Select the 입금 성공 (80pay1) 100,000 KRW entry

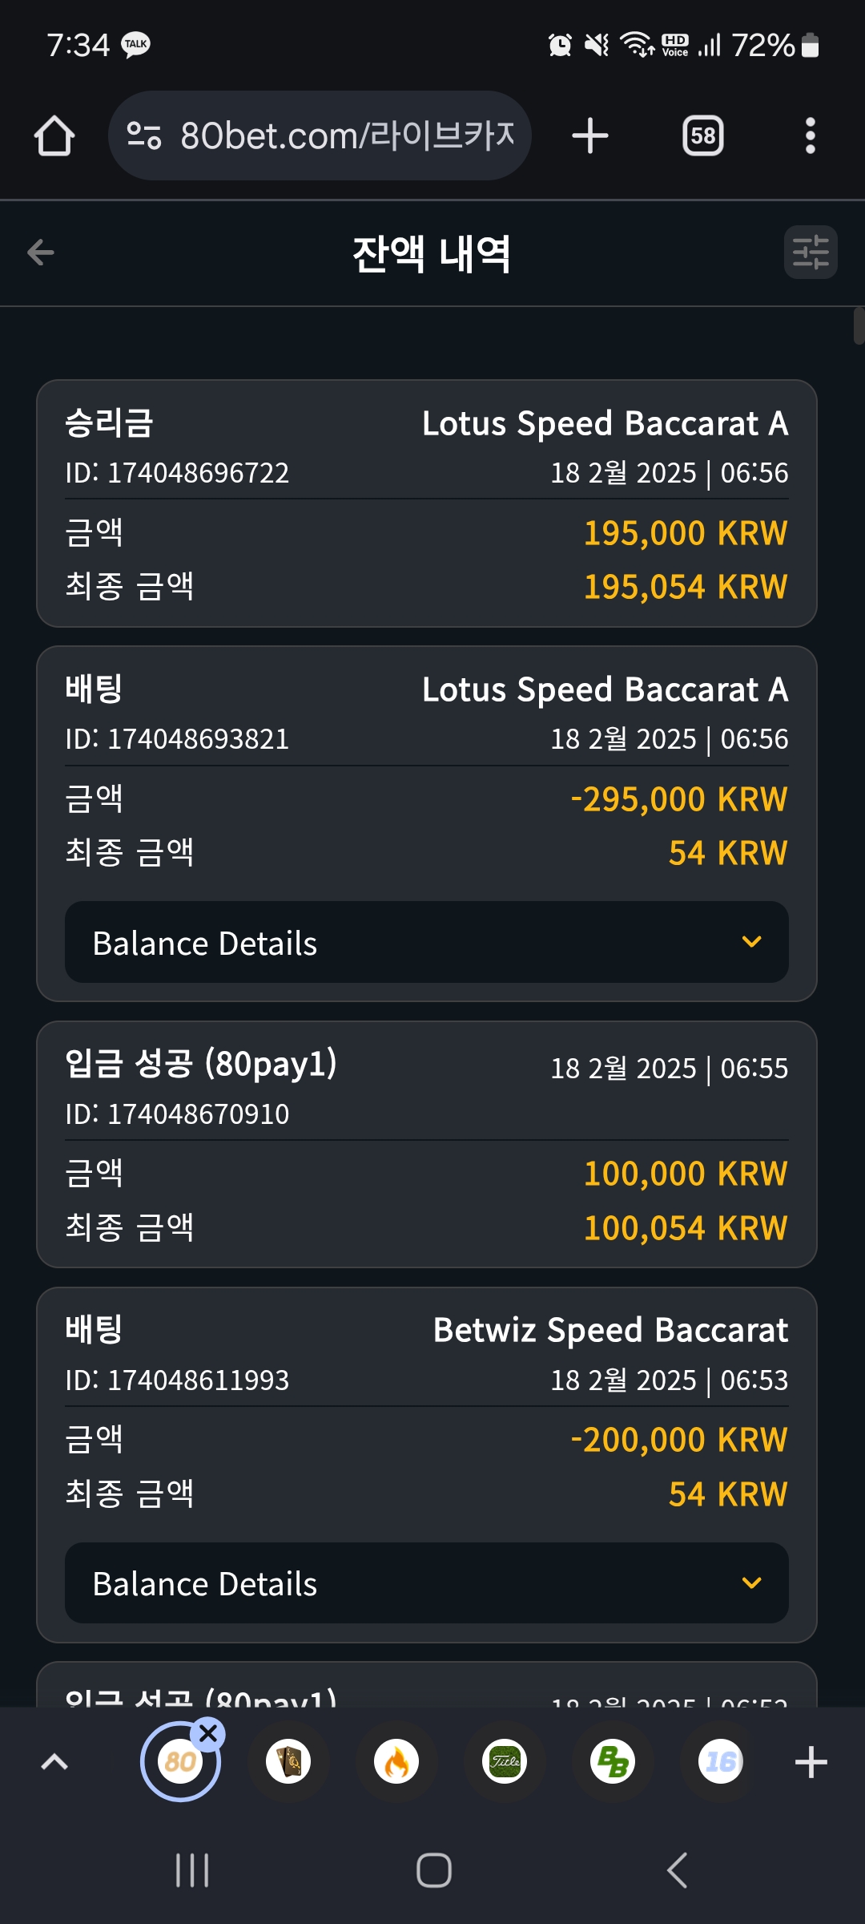point(427,1145)
